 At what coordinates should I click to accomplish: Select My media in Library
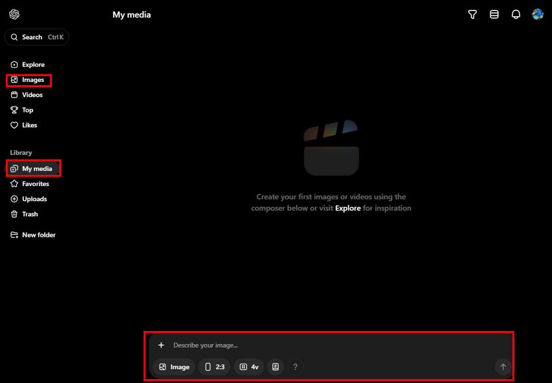[x=32, y=168]
